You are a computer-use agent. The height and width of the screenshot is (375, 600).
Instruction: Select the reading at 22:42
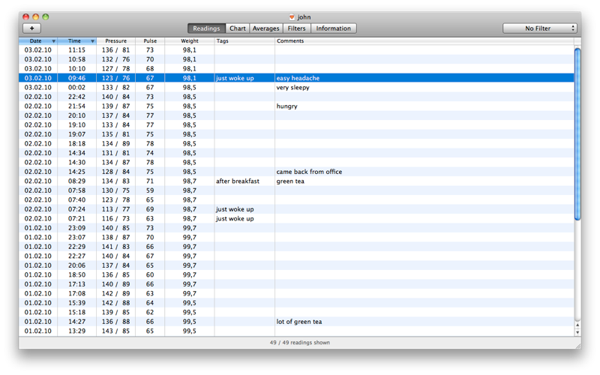point(296,97)
